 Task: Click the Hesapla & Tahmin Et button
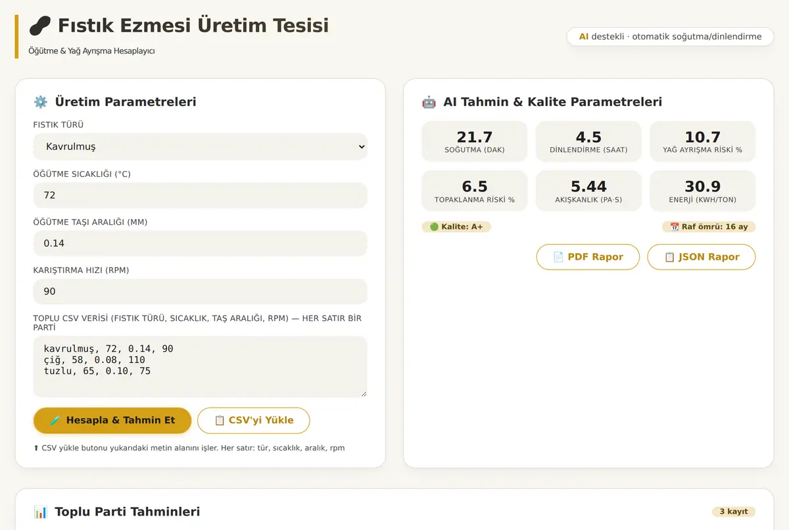[112, 420]
